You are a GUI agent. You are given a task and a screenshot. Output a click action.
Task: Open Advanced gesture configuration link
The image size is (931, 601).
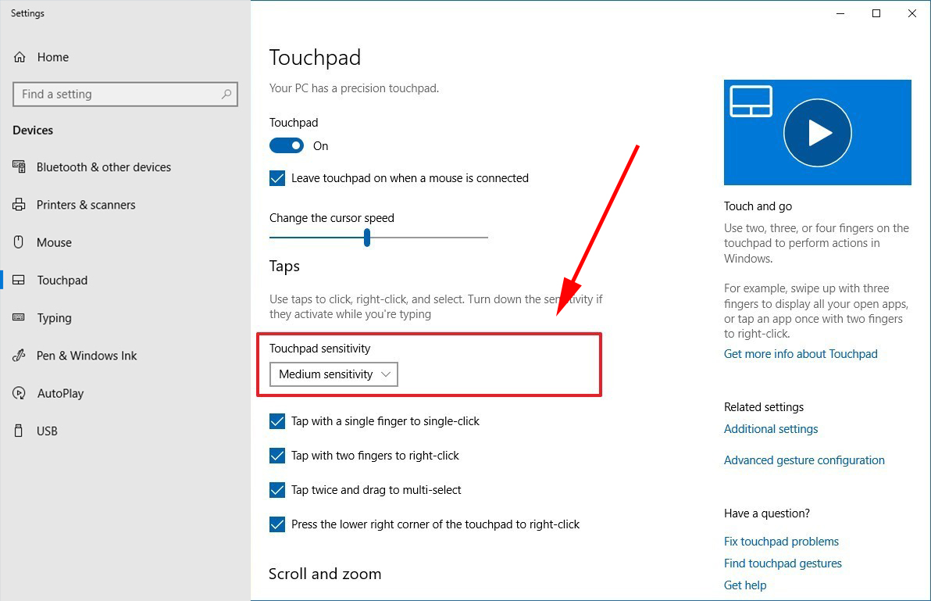[x=804, y=460]
